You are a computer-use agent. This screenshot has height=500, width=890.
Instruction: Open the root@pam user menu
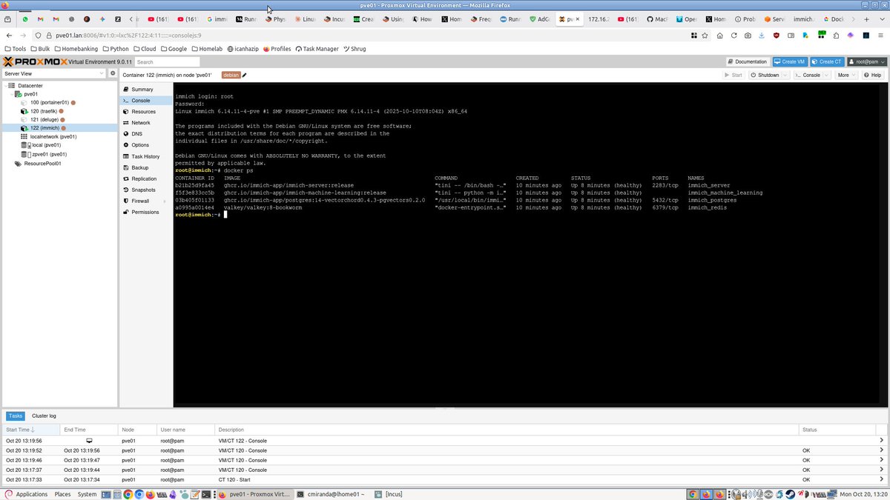pyautogui.click(x=867, y=62)
